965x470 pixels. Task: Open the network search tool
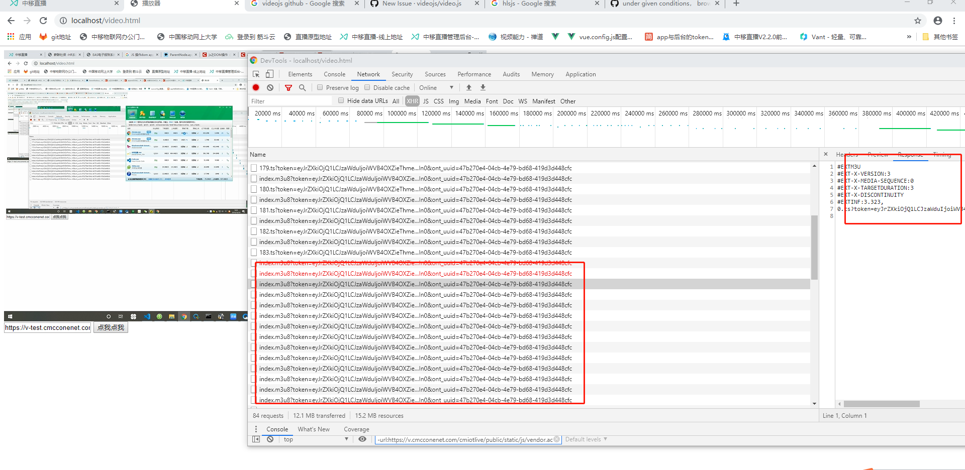(x=303, y=87)
